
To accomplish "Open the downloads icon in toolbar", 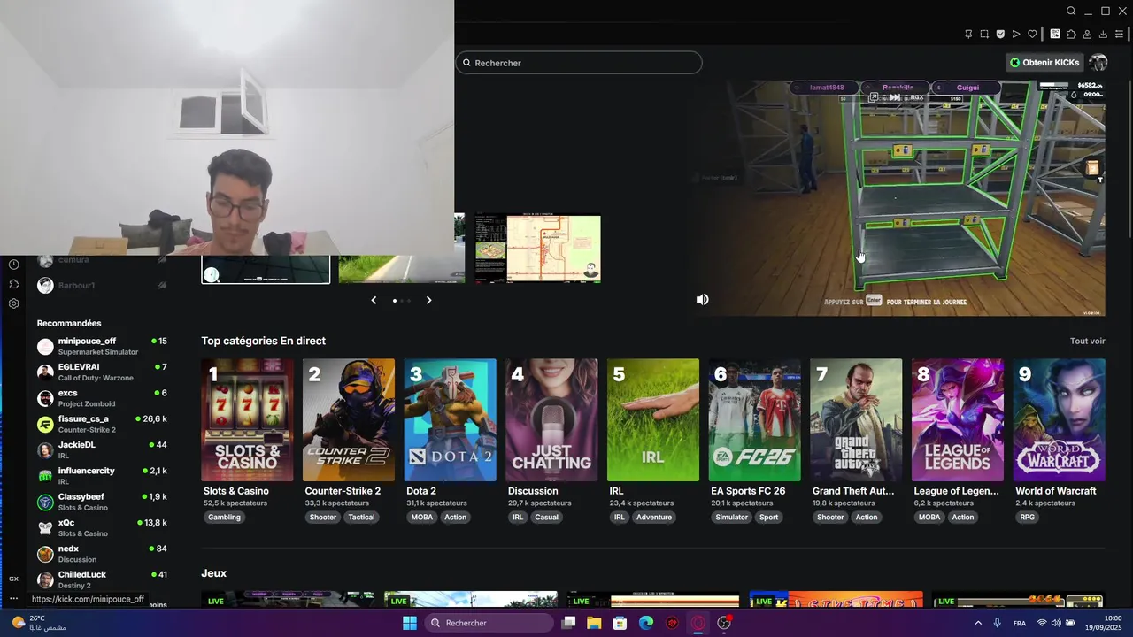I will pos(1103,35).
